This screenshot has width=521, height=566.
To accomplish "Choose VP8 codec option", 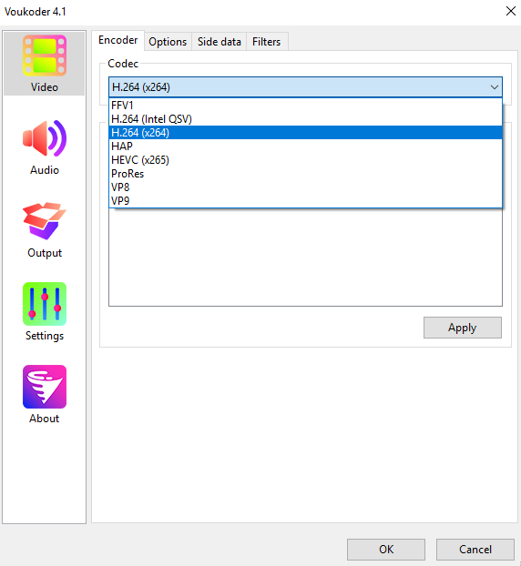I will click(x=305, y=187).
